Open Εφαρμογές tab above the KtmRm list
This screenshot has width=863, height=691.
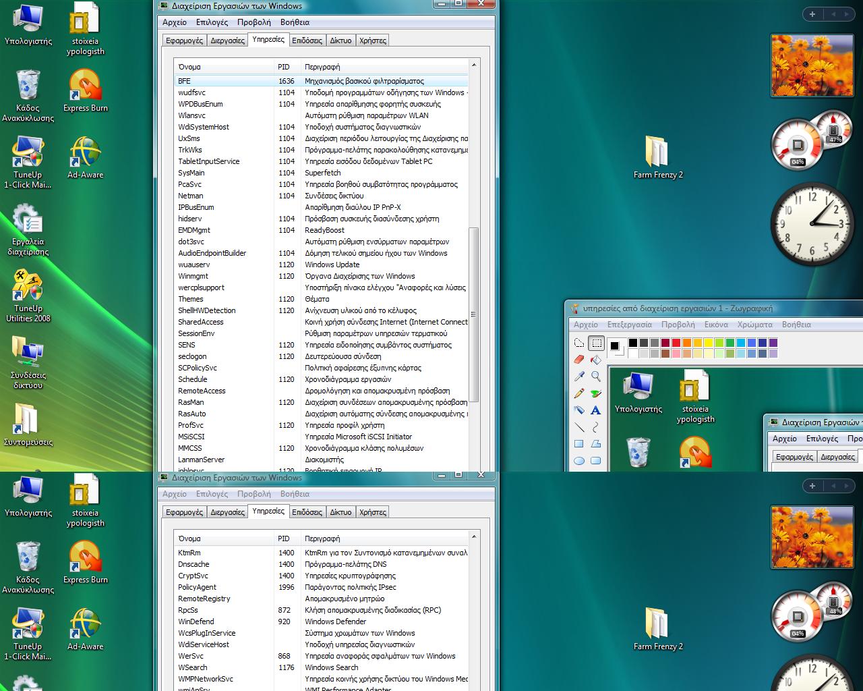click(184, 512)
